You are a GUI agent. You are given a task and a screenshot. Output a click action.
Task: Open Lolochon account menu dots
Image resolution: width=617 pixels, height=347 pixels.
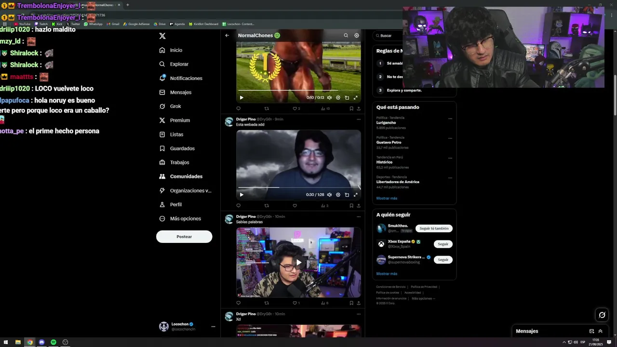point(213,326)
